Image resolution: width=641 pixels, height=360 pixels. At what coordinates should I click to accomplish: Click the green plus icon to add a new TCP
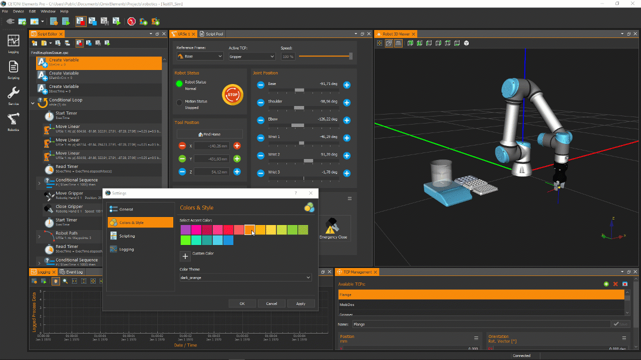click(605, 283)
